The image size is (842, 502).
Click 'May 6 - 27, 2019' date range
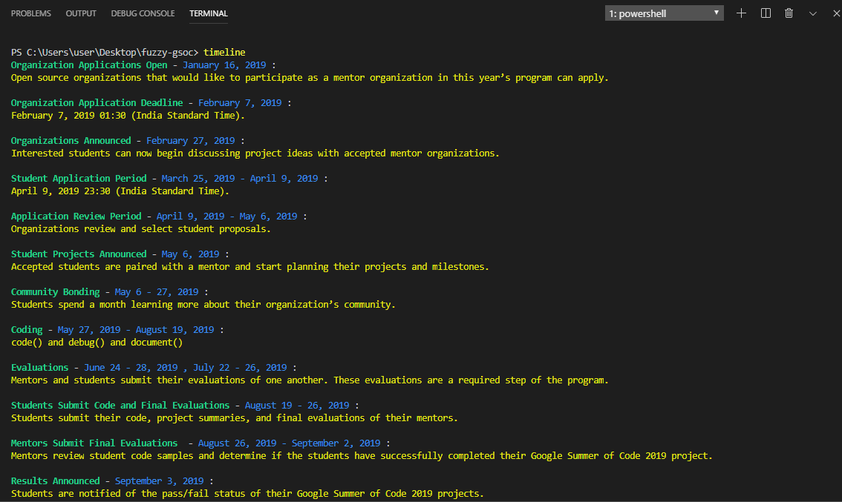(157, 291)
